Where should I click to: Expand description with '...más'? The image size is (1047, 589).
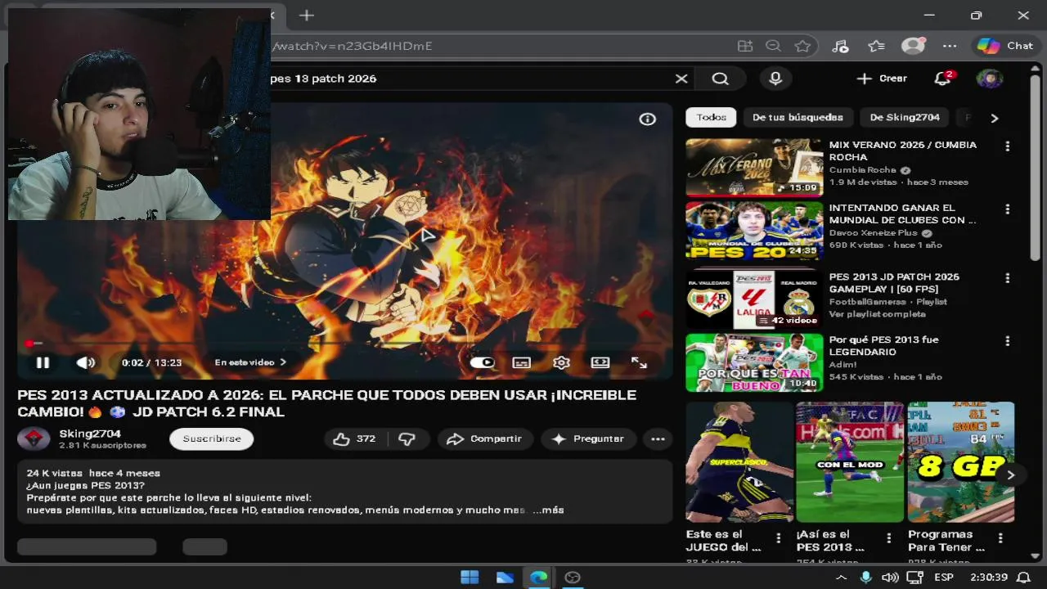pos(548,510)
